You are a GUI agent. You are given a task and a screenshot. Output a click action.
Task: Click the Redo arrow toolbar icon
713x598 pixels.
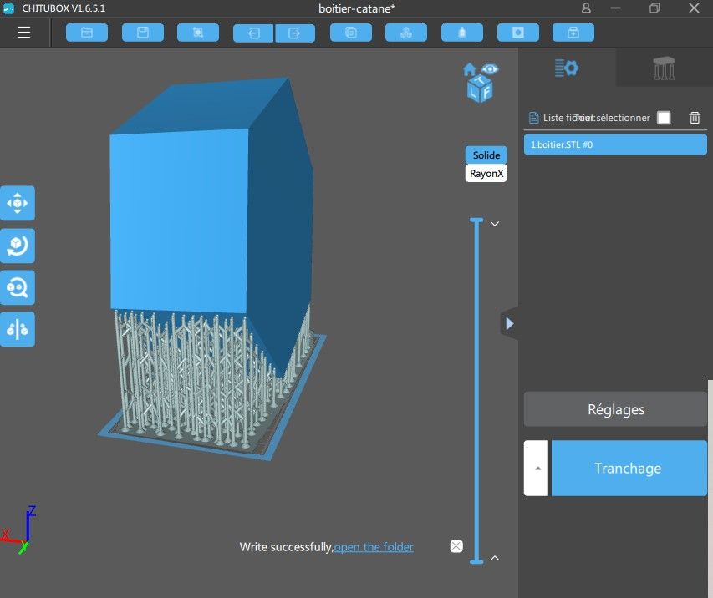pos(295,33)
